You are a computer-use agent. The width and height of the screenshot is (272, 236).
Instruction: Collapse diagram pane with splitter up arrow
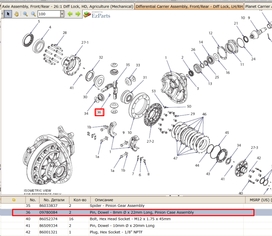coord(170,195)
